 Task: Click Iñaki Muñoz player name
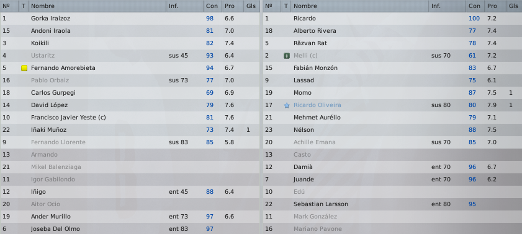48,130
